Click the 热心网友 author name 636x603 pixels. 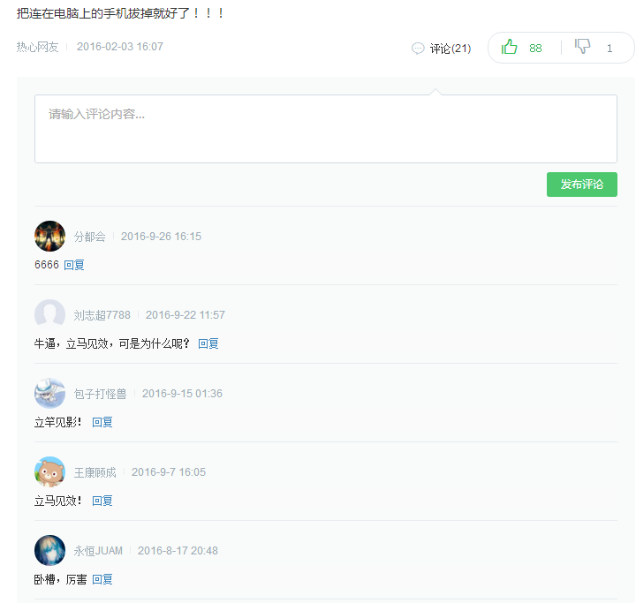tap(37, 47)
